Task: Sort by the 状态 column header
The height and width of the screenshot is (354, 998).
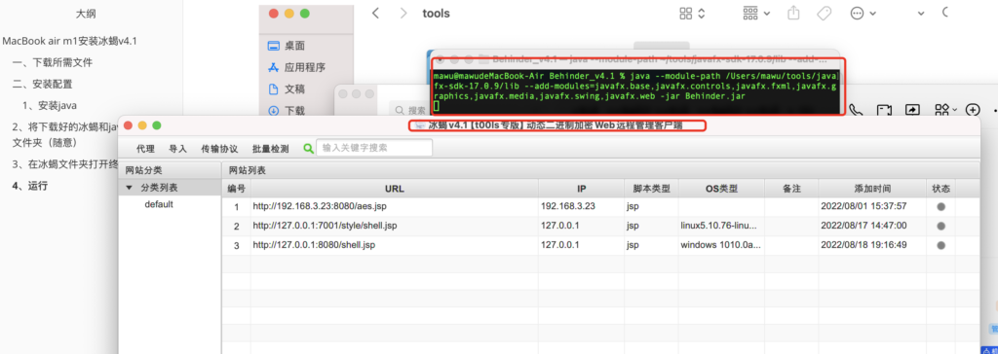Action: pos(940,189)
